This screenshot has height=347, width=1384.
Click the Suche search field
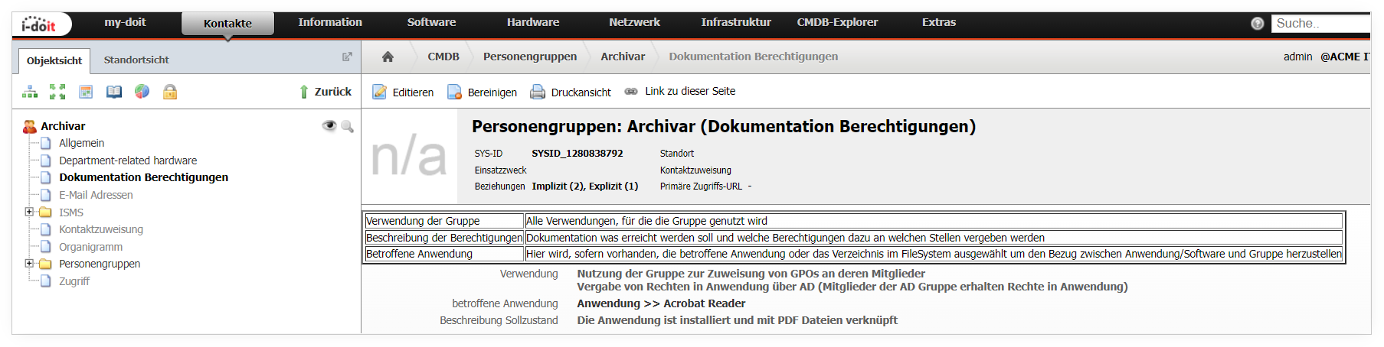click(1320, 24)
